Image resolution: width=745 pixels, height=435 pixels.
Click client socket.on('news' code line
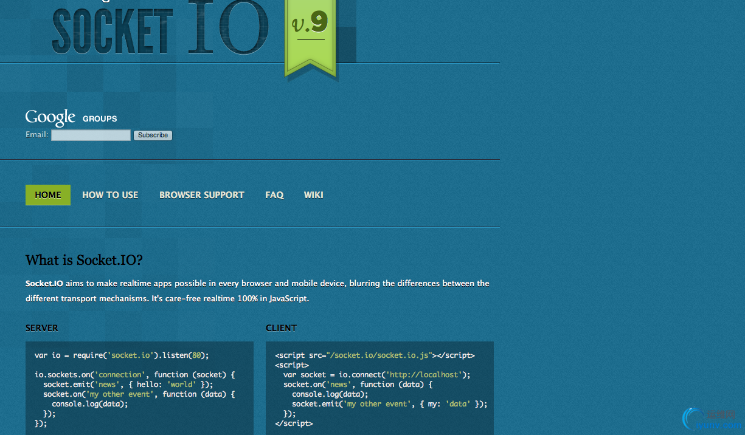tap(358, 385)
